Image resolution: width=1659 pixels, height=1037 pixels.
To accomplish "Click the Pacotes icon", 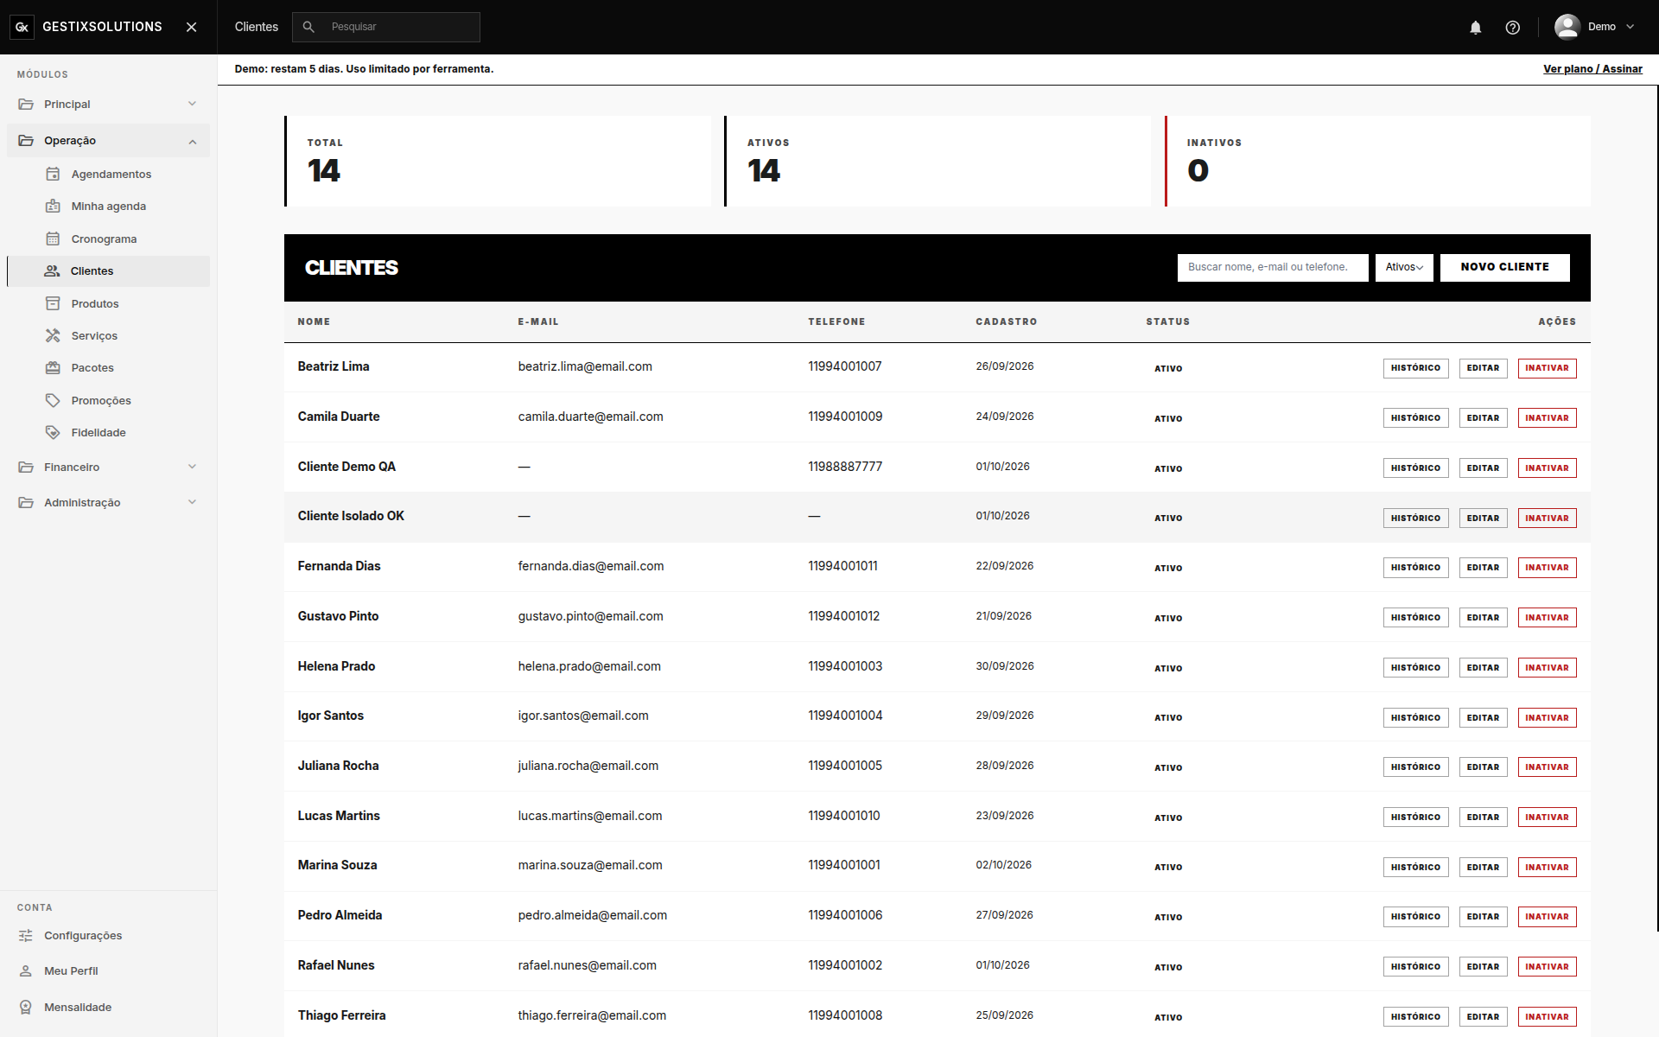I will (53, 367).
